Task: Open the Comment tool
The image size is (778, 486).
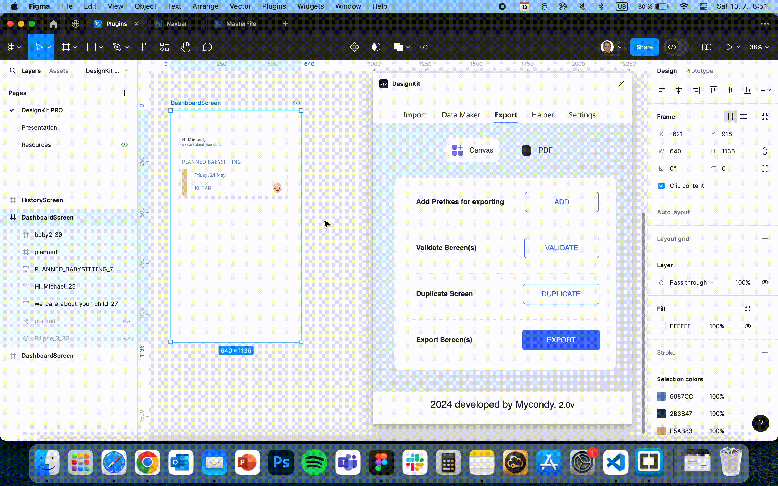Action: point(207,47)
